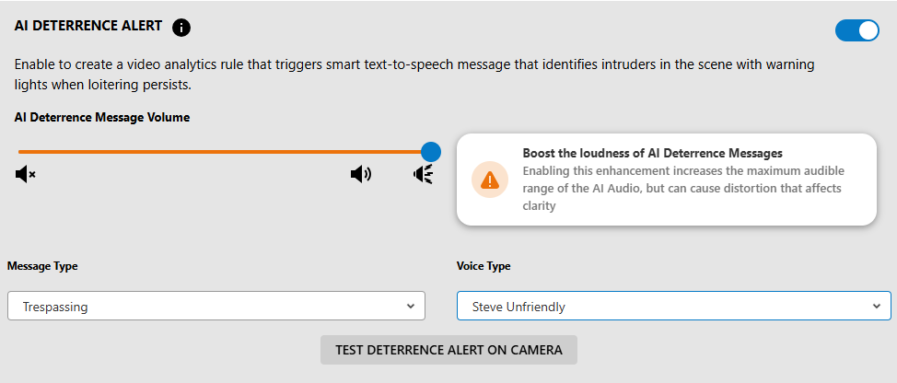897x383 pixels.
Task: Open the Message Type dropdown showing Trespassing
Action: (216, 306)
